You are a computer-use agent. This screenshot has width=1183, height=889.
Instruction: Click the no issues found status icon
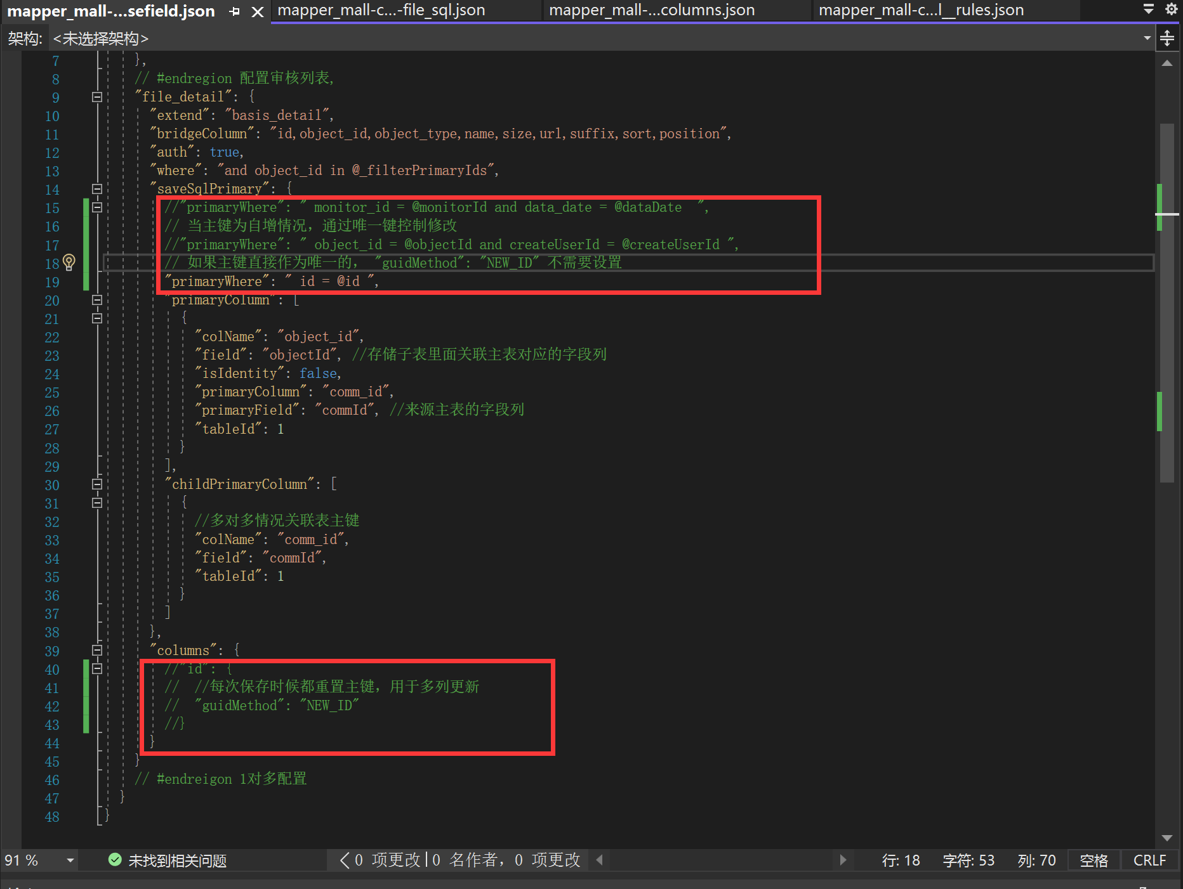[x=115, y=860]
